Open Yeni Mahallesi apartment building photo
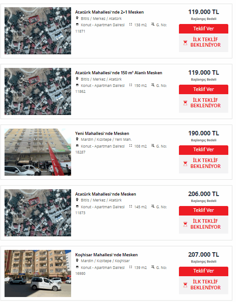The height and width of the screenshot is (302, 236). coord(38,152)
